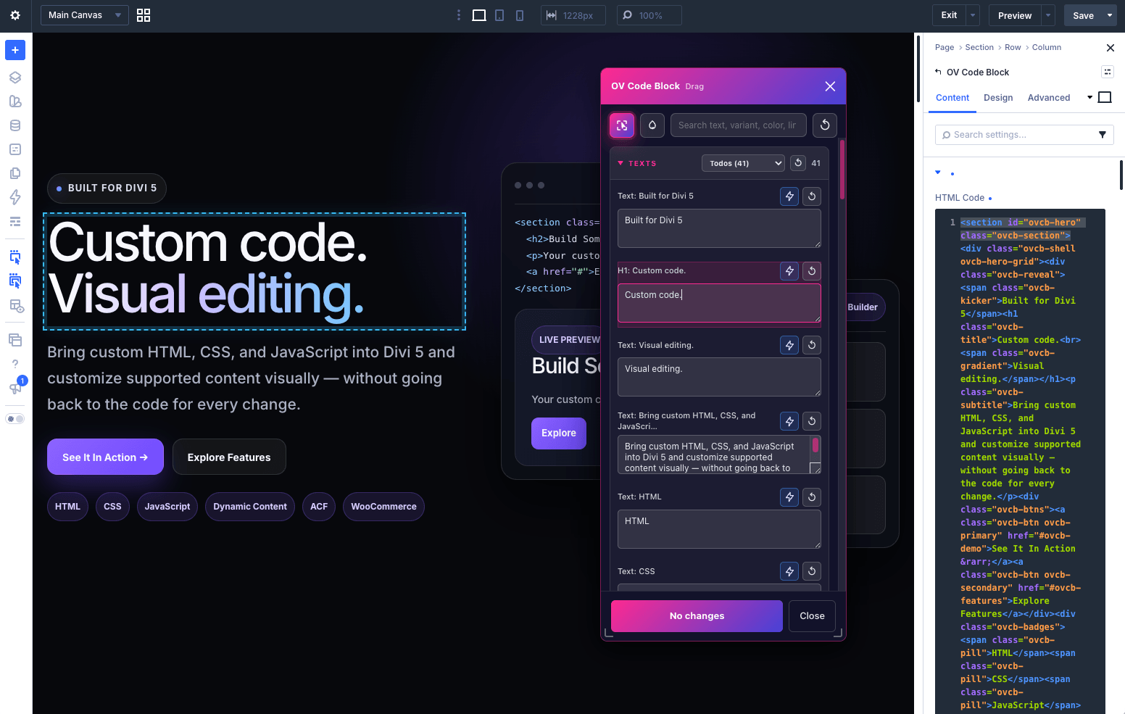Switch to the Design tab
Screen dimensions: 1125x714
pos(998,98)
